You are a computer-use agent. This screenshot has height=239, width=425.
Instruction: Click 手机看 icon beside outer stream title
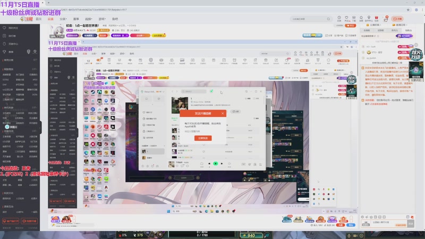coord(351,36)
